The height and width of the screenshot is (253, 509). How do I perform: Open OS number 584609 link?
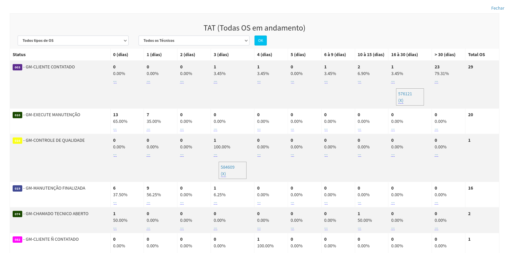[228, 167]
